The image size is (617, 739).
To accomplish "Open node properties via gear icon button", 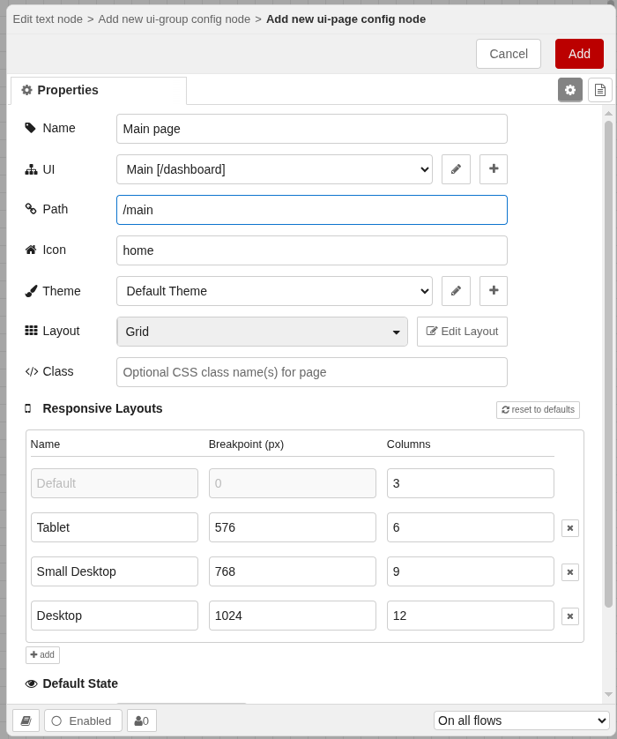I will click(570, 90).
